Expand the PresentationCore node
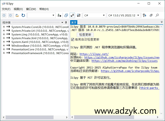165x121 pixels. click(x=4, y=49)
